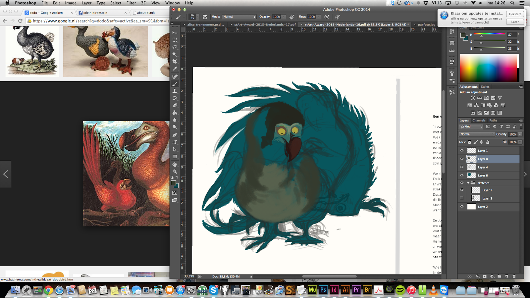The image size is (530, 298).
Task: Click the Hue slider in Color panel
Action: [x=490, y=34]
